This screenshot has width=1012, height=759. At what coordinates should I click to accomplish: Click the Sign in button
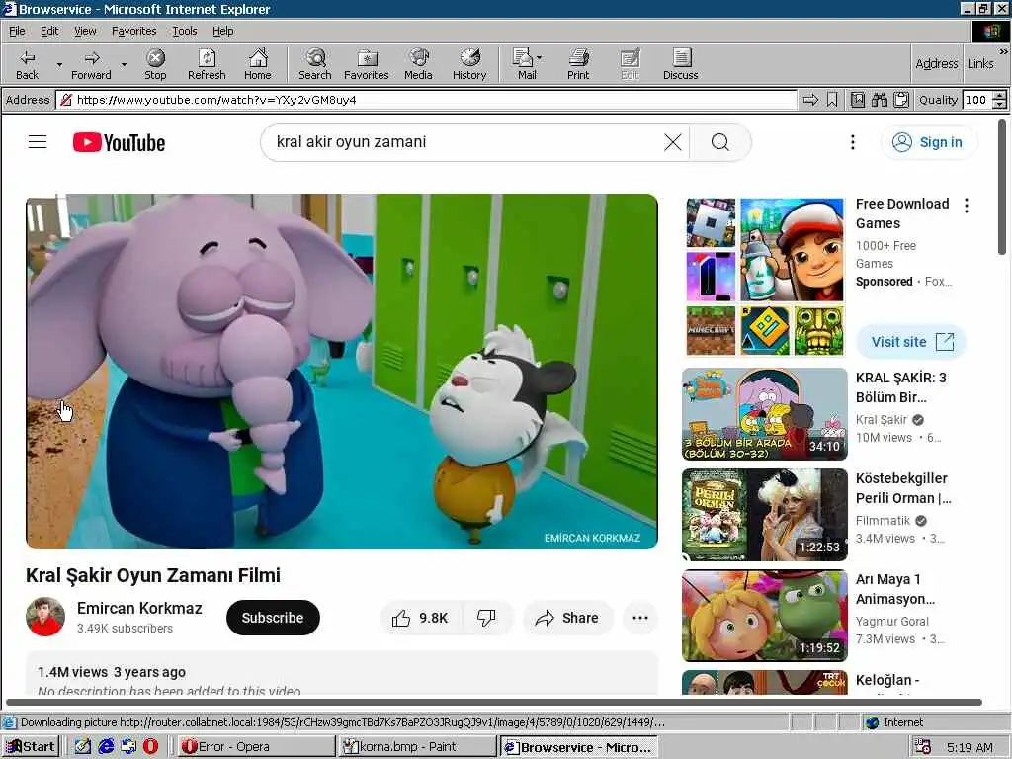929,142
